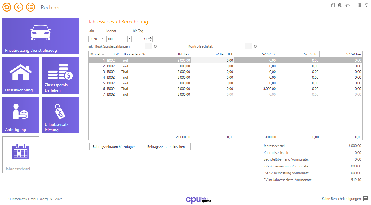Open the Monat dropdown showing Juli
The width and height of the screenshot is (371, 205).
click(x=129, y=38)
